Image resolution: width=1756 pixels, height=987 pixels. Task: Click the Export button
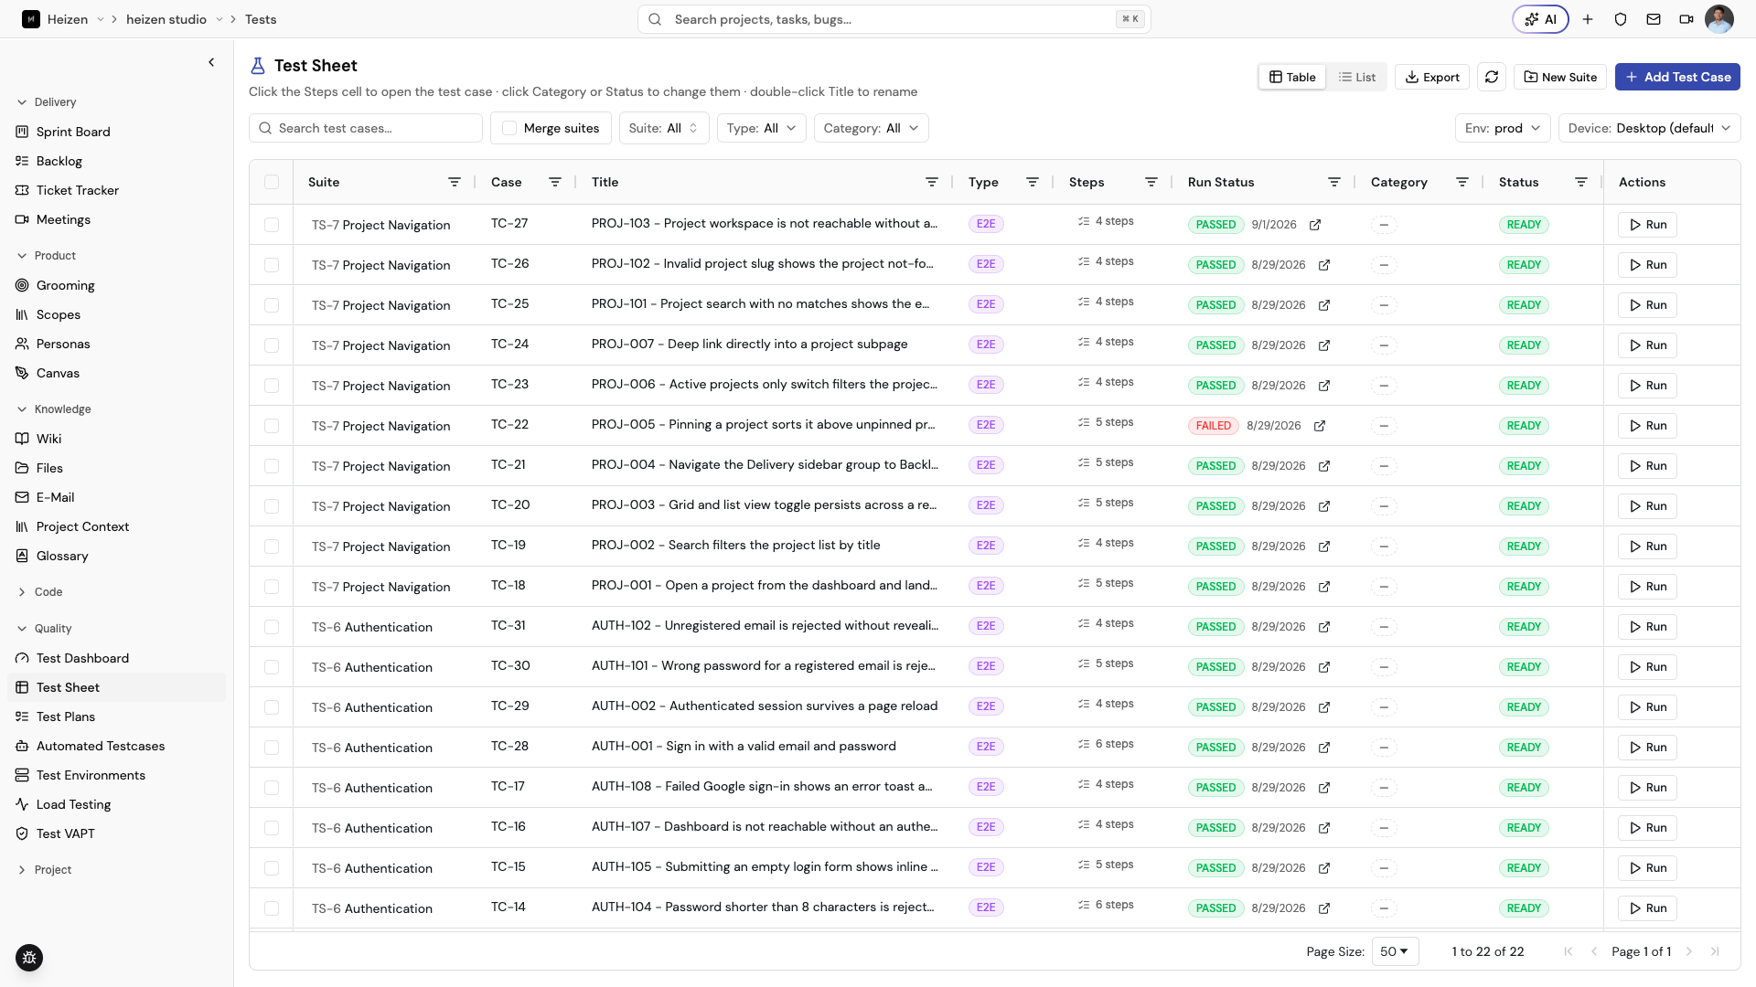pyautogui.click(x=1432, y=77)
